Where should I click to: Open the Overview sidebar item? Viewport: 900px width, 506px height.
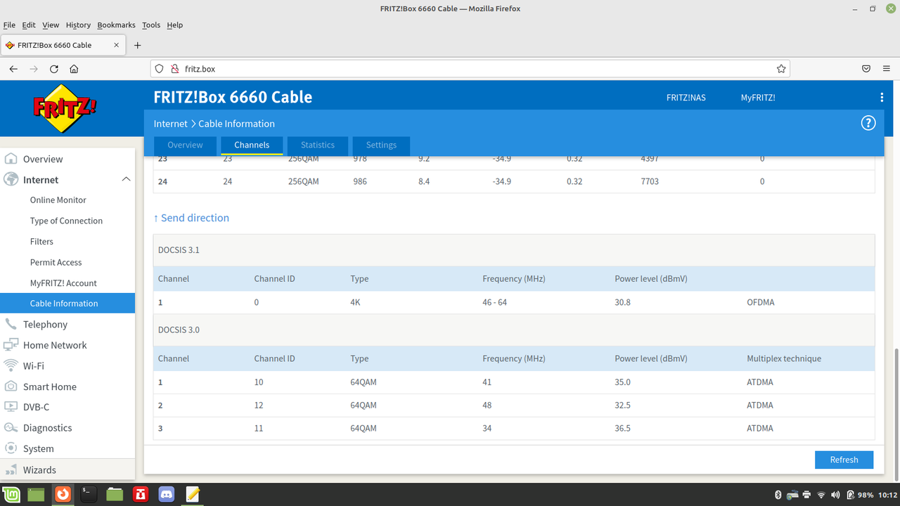click(43, 159)
